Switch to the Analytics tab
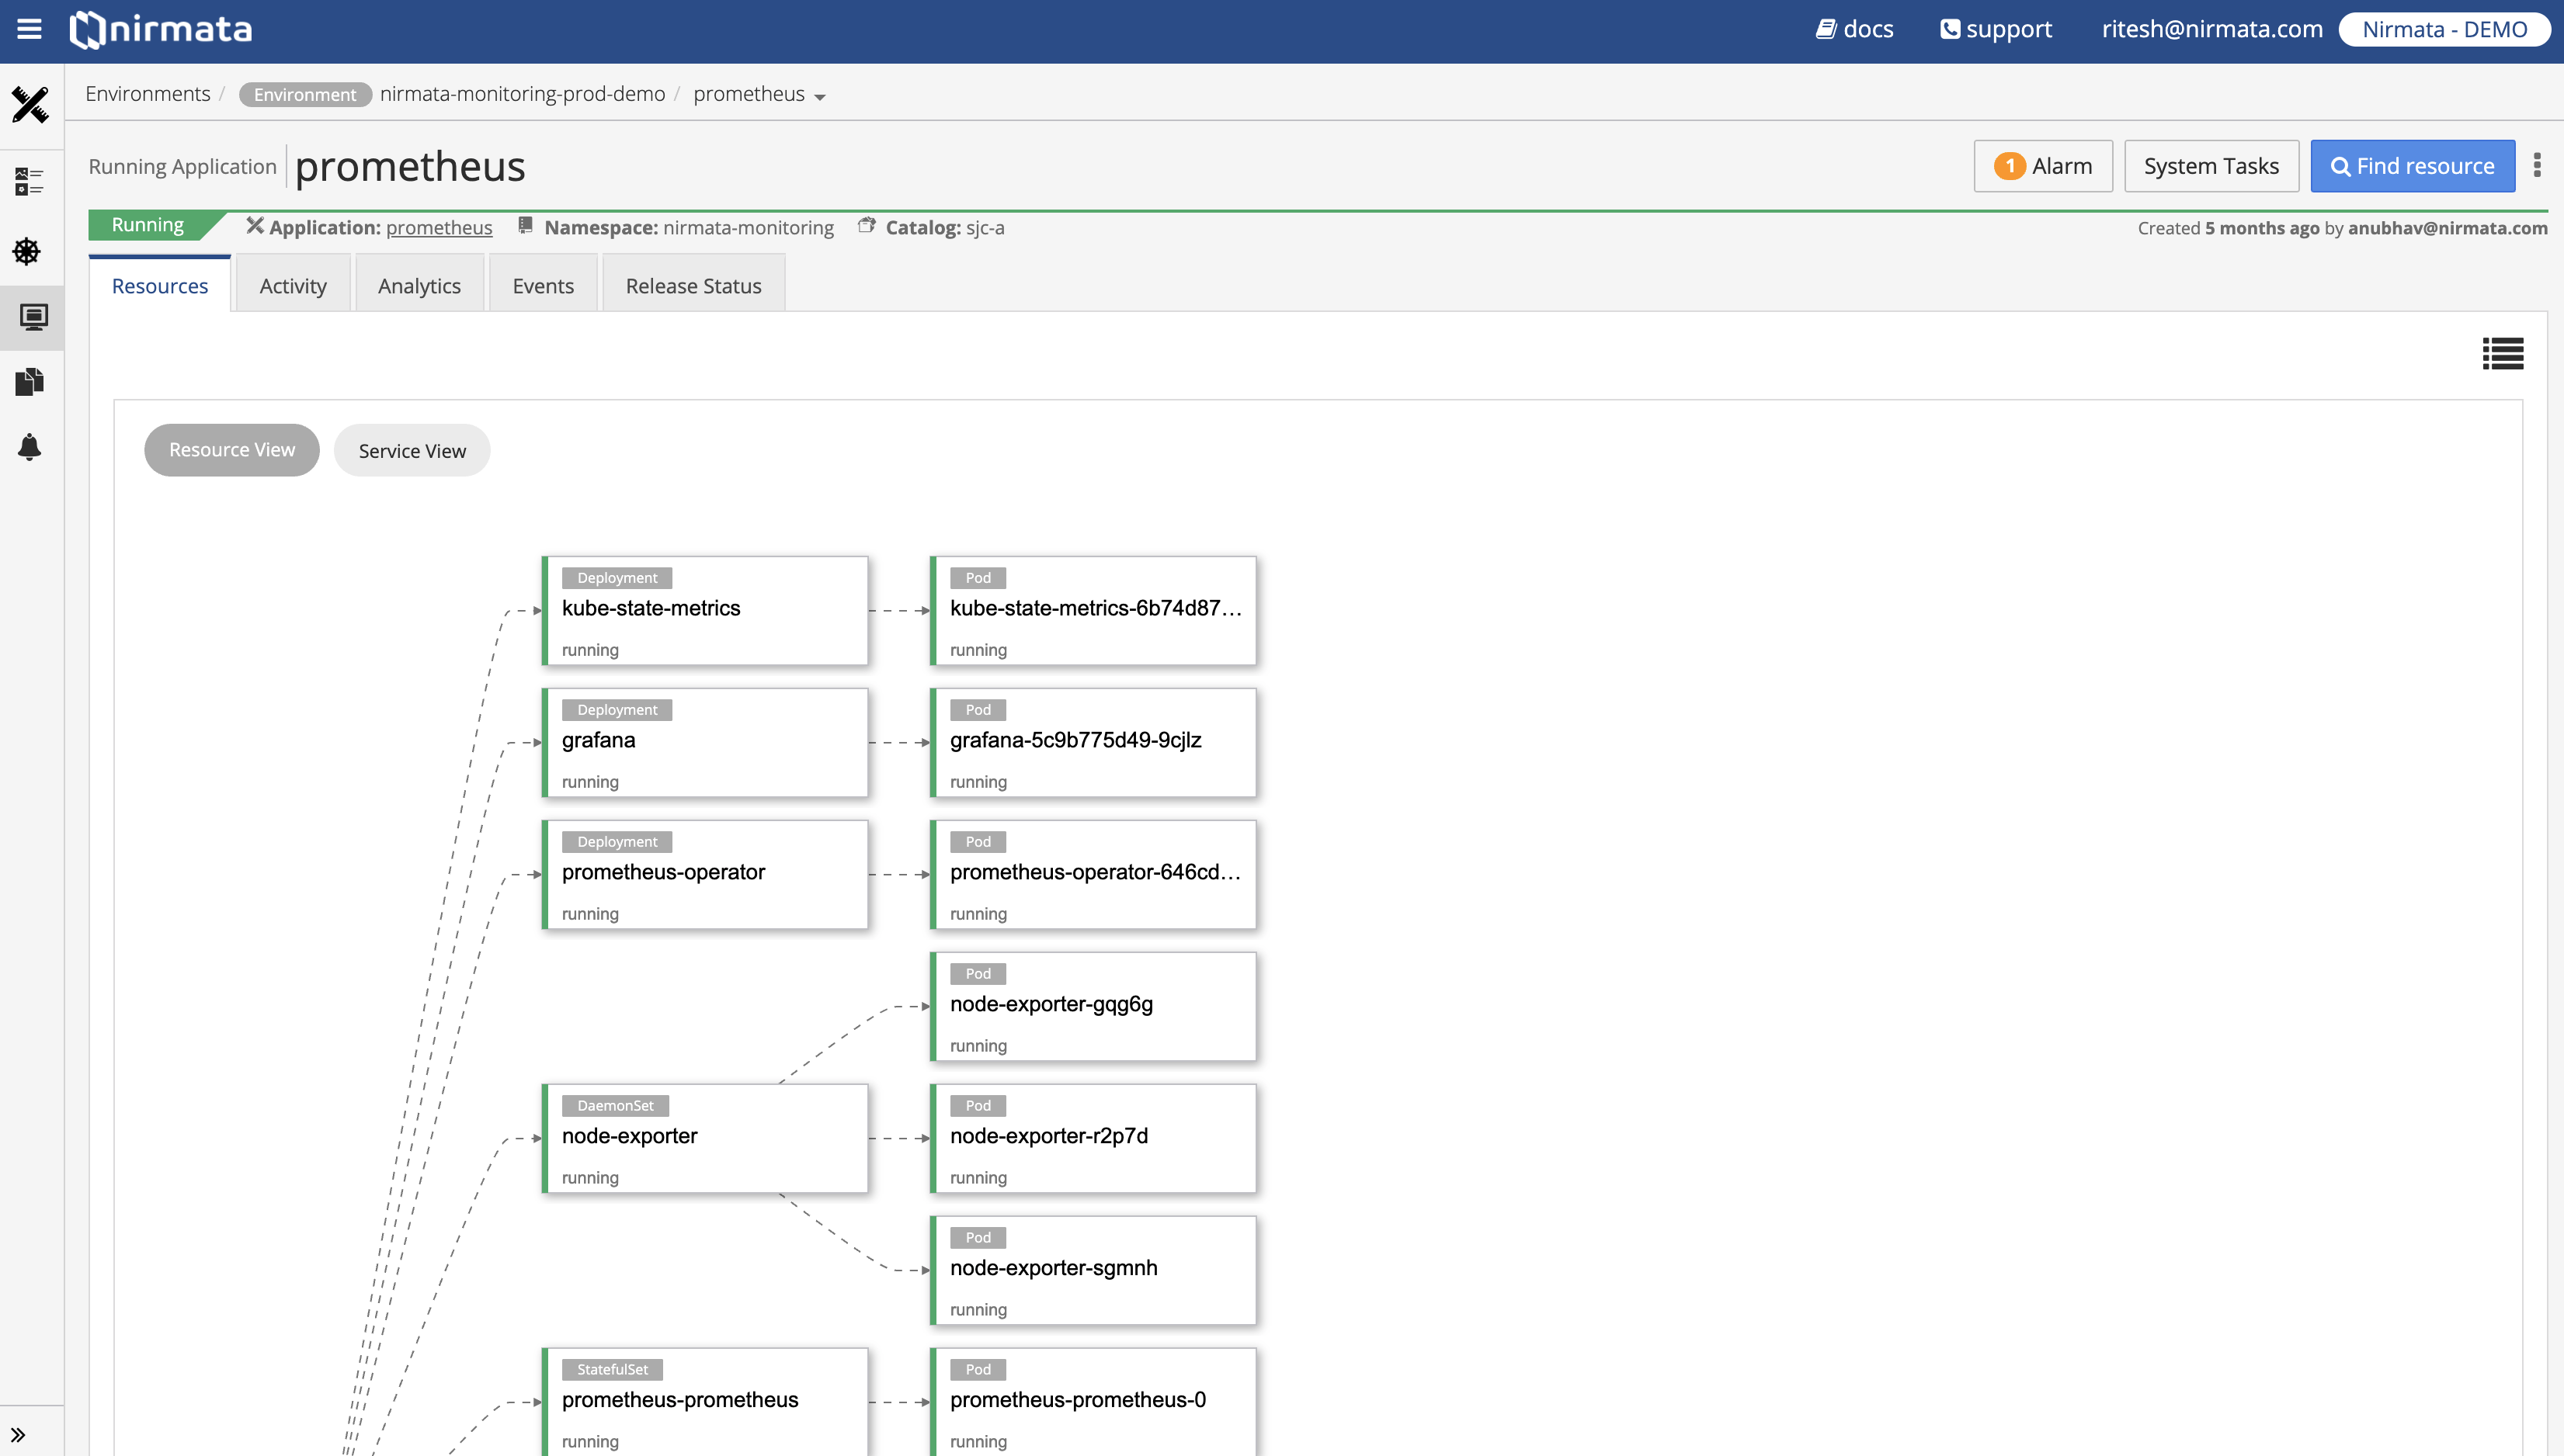The width and height of the screenshot is (2564, 1456). click(x=419, y=286)
